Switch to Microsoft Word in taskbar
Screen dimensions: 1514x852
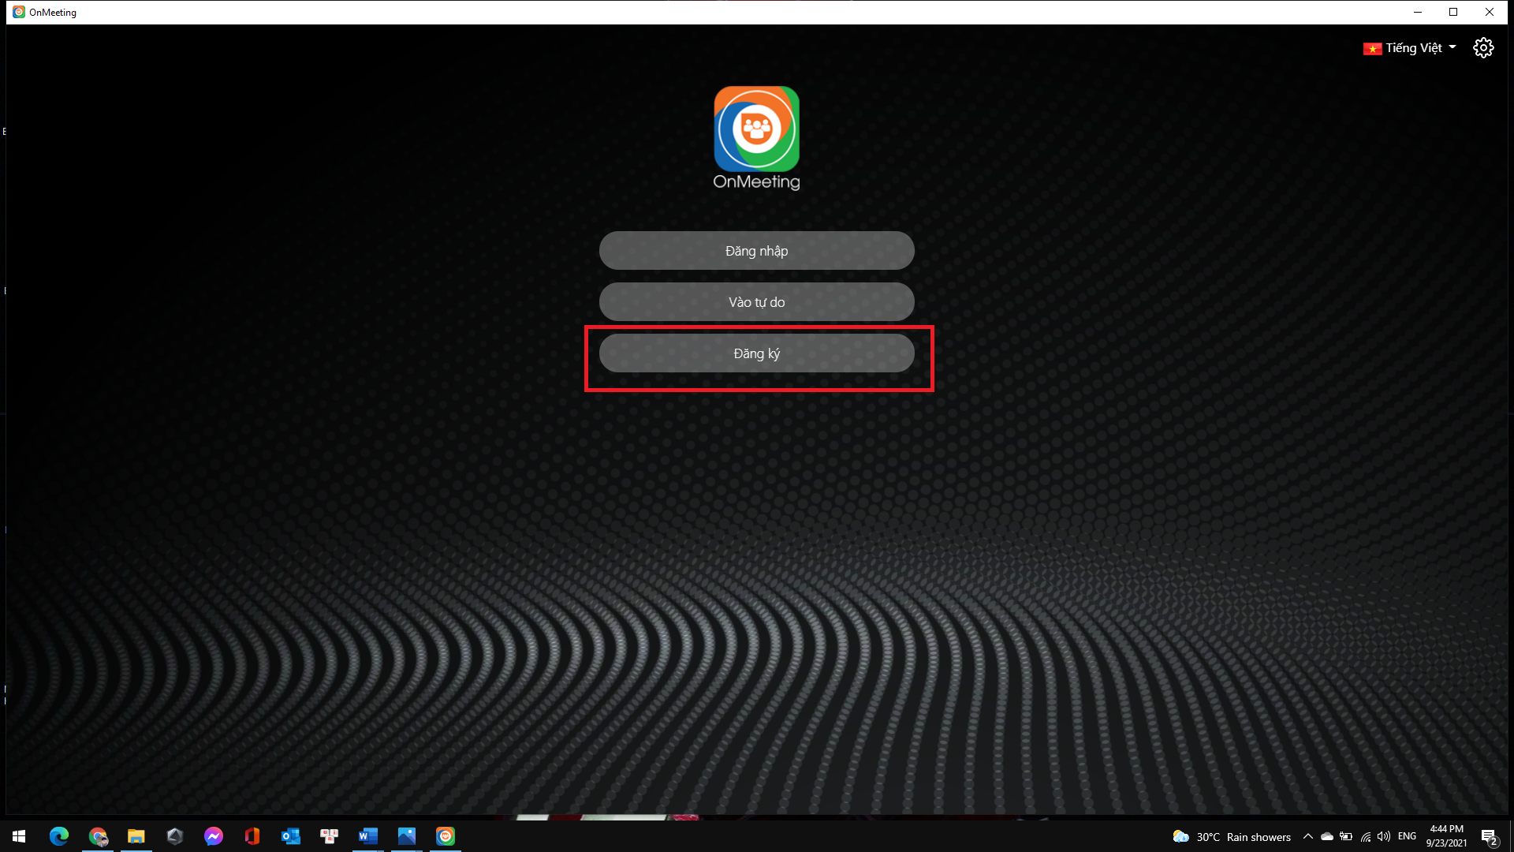pyautogui.click(x=368, y=836)
